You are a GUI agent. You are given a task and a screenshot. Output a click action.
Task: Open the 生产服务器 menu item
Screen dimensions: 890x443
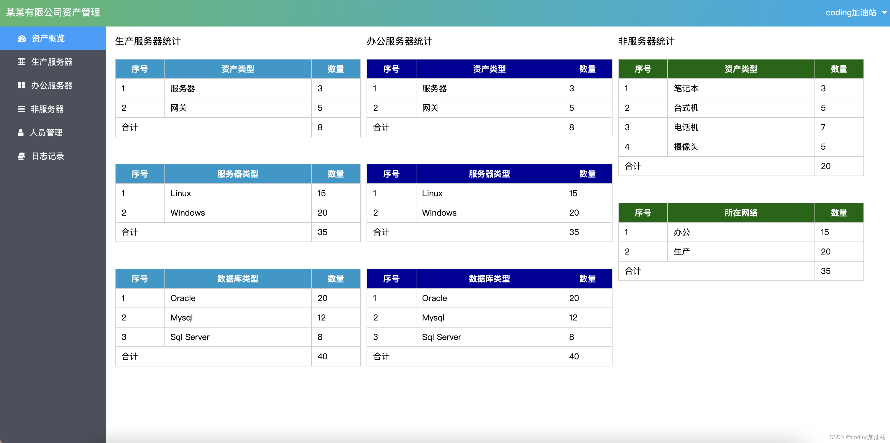click(x=52, y=62)
